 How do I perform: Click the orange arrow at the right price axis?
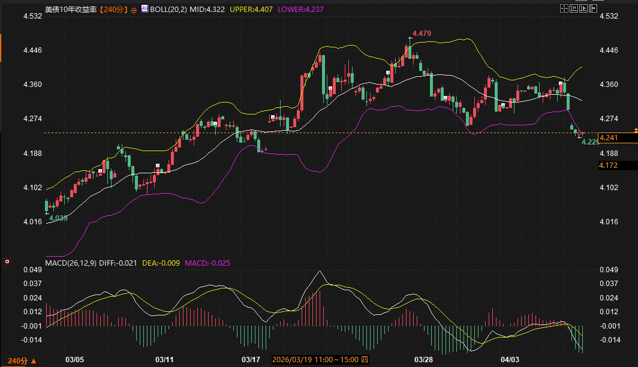tap(636, 130)
